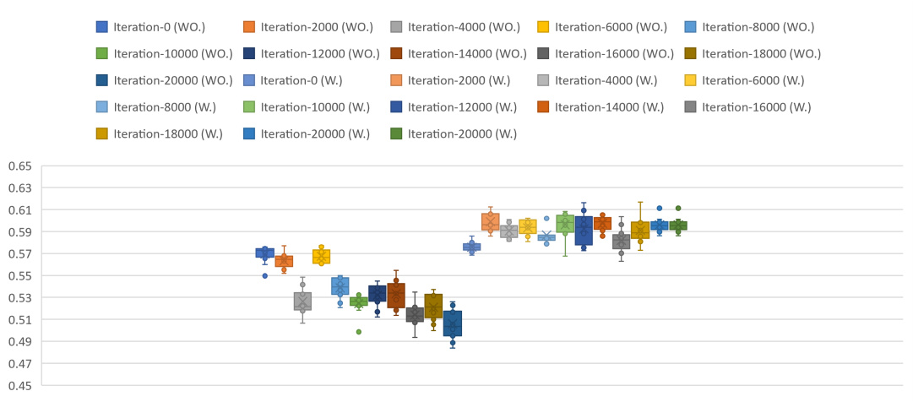913x402 pixels.
Task: Click the Iteration-14000 (WO.) brown legend swatch
Action: (394, 53)
